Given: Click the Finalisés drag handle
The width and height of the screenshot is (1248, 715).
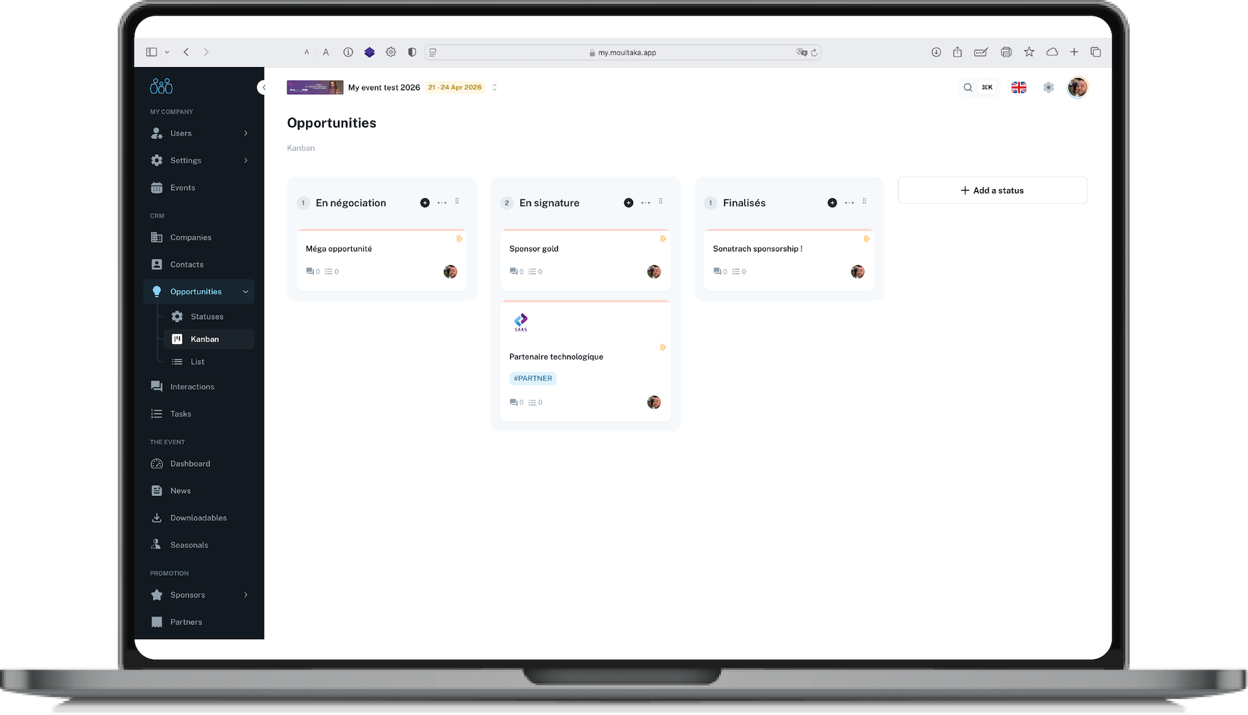Looking at the screenshot, I should 864,201.
